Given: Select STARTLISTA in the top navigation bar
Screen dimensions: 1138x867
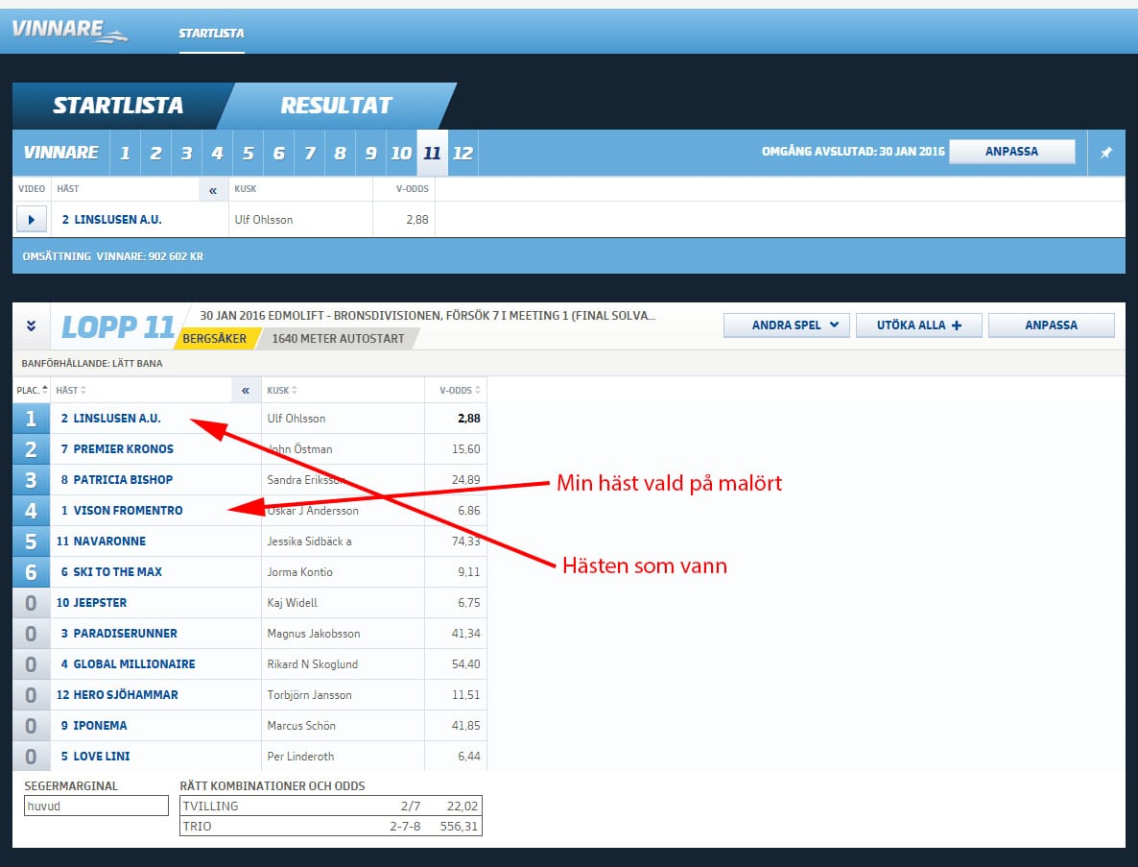Looking at the screenshot, I should [213, 31].
